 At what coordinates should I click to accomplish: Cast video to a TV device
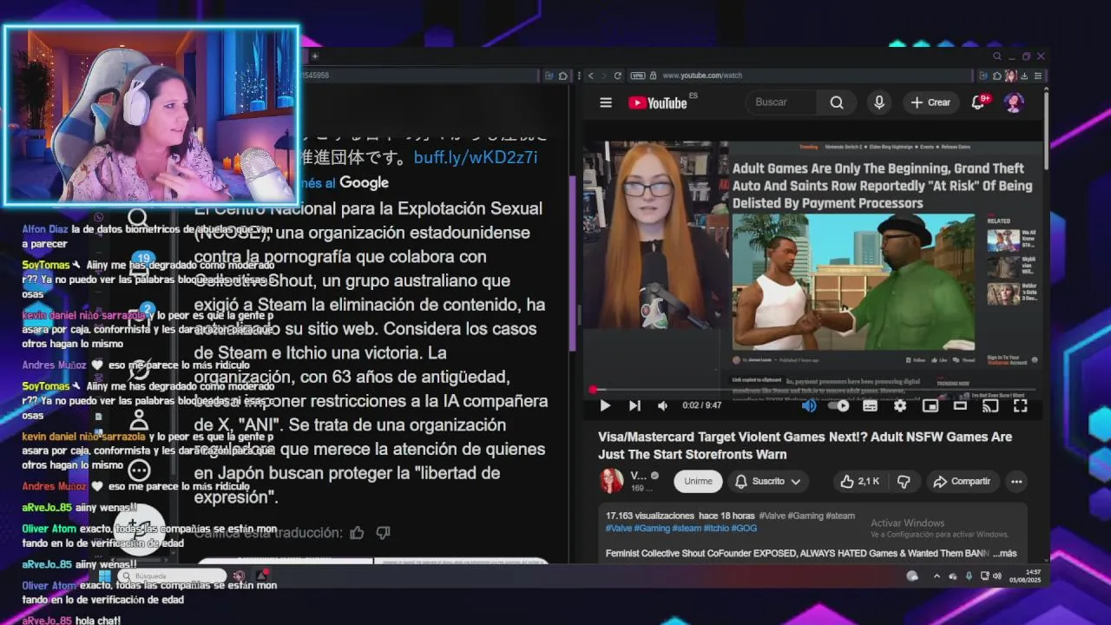pos(990,405)
